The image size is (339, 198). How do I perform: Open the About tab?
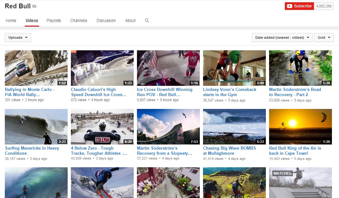130,21
